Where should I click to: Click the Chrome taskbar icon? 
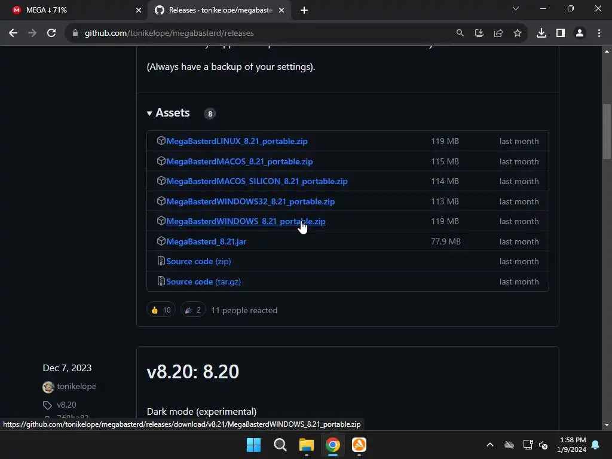click(x=333, y=445)
